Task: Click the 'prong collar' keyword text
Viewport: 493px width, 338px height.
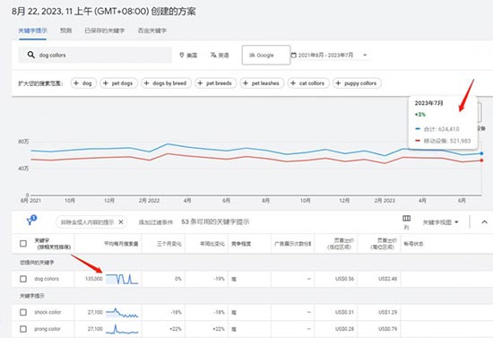Action: pos(48,329)
